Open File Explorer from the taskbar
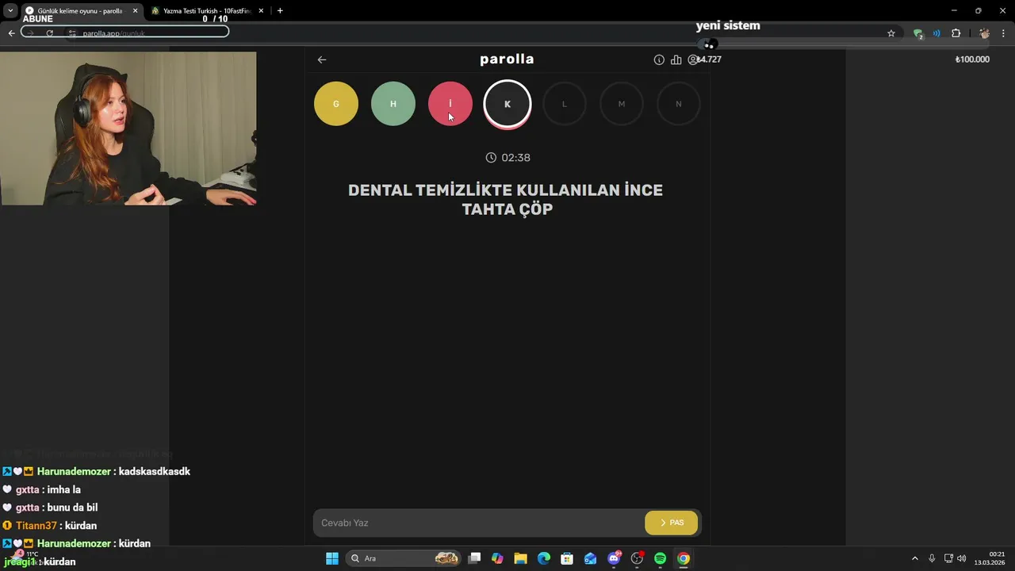The image size is (1015, 571). [520, 558]
